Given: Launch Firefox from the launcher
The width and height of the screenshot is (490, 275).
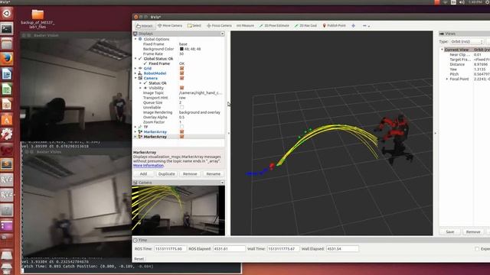Looking at the screenshot, I should click(x=7, y=59).
